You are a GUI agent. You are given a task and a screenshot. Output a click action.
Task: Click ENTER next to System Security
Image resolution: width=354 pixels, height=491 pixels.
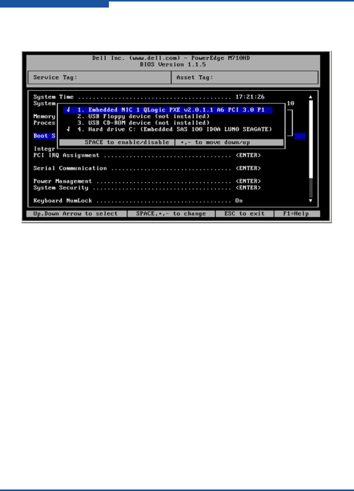[248, 187]
